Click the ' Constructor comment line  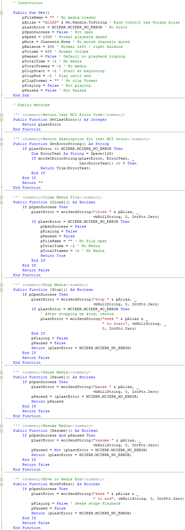[x=28, y=3]
